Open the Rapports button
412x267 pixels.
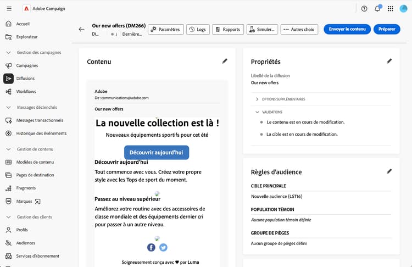pos(228,30)
